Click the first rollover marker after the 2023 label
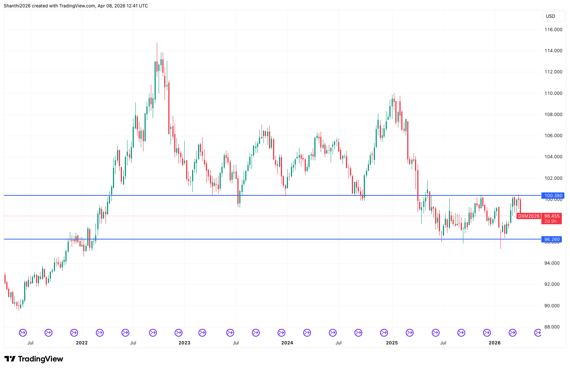Image resolution: width=570 pixels, height=370 pixels. point(202,333)
